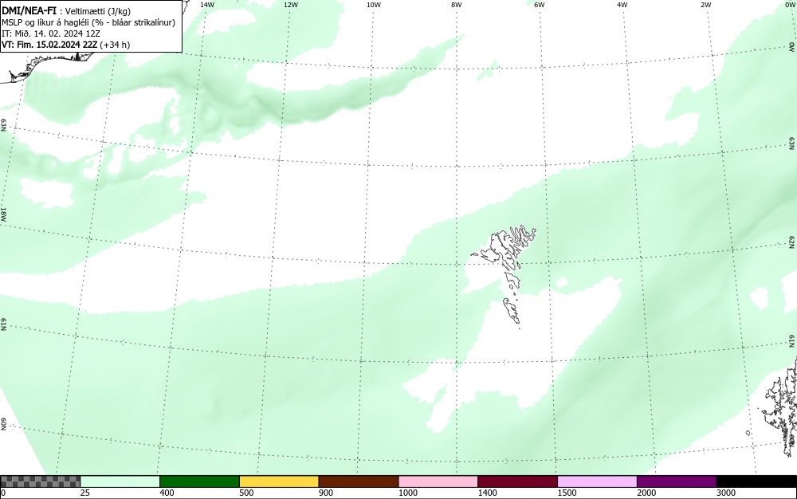Click the legend value 1000

pos(407,493)
